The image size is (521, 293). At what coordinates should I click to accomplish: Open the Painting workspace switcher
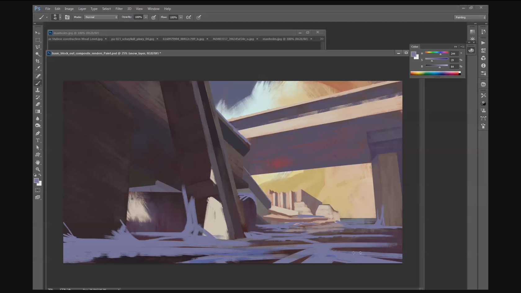[x=470, y=17]
